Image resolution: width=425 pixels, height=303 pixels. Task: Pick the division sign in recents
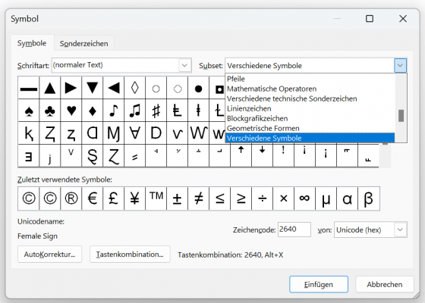click(x=262, y=198)
